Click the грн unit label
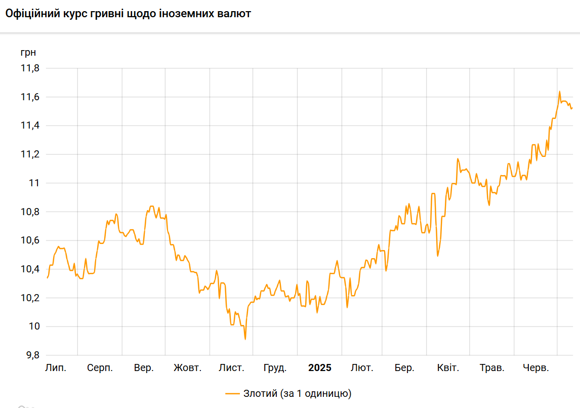The image size is (580, 408). 28,52
